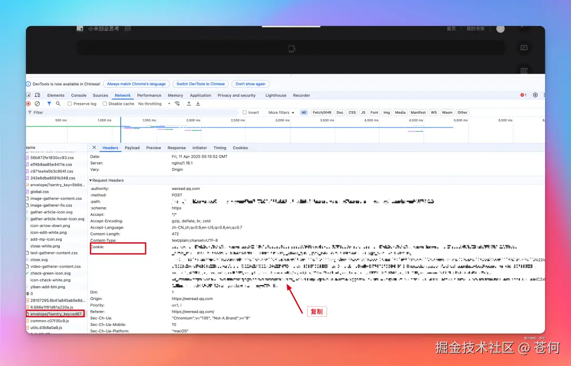
Task: Click the inspect element picker icon
Action: click(x=29, y=95)
